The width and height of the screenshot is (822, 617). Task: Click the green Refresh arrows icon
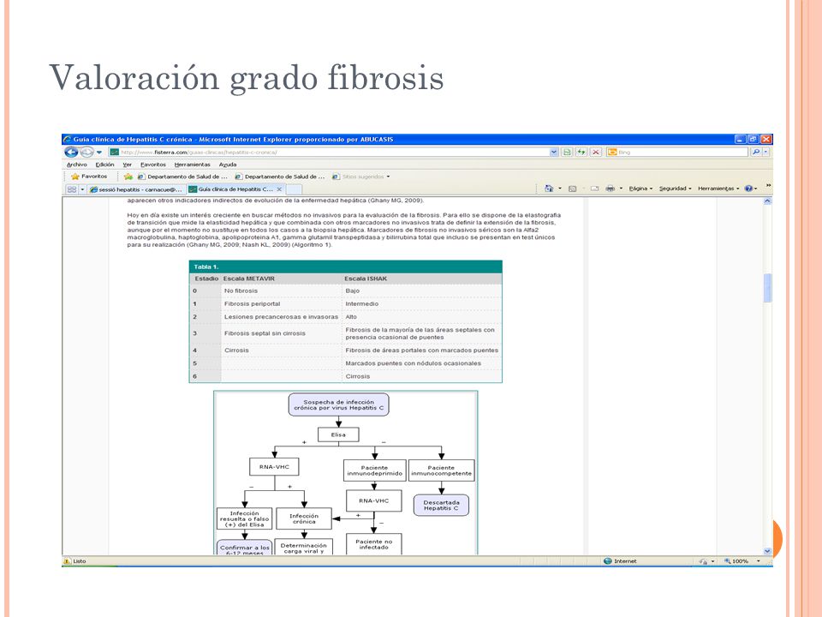[x=581, y=153]
